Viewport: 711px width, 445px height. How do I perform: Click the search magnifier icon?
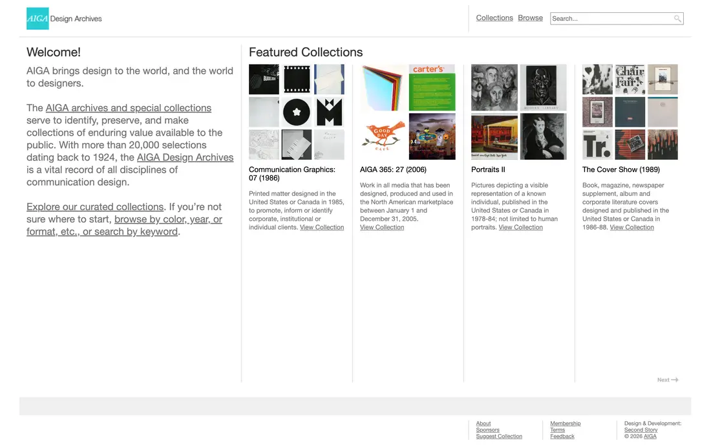click(677, 19)
